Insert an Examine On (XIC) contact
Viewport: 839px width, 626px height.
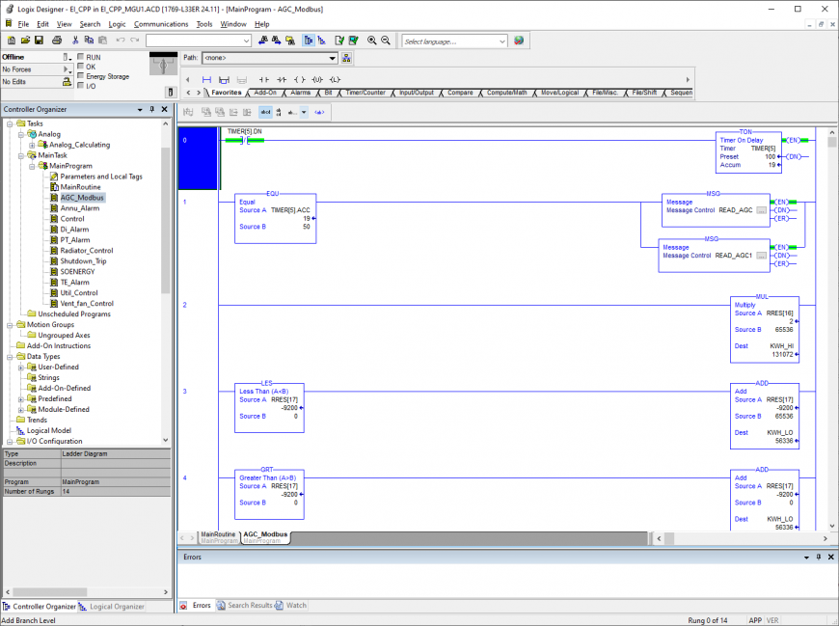click(x=264, y=80)
